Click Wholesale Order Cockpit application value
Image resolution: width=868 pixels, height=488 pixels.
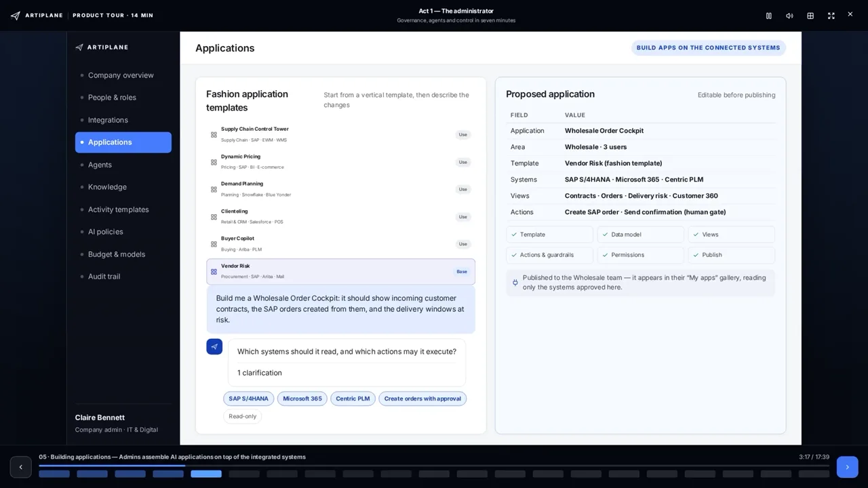[604, 131]
